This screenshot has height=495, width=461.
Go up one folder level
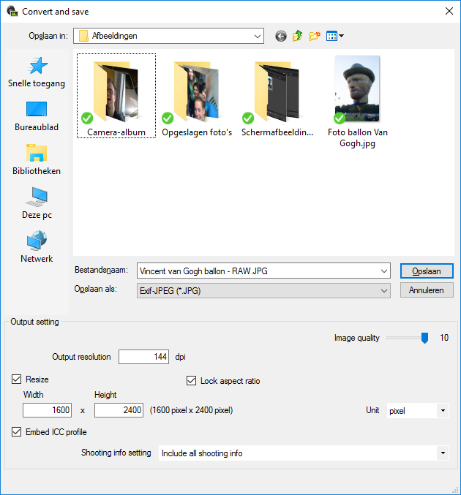[x=298, y=36]
